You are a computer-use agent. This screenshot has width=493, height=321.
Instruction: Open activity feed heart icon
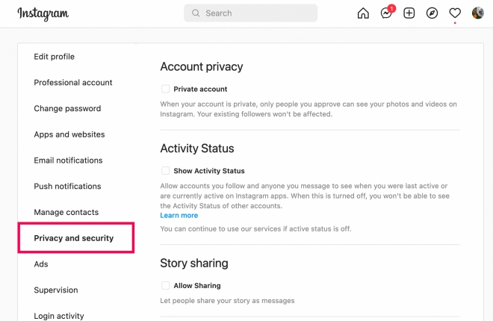455,13
